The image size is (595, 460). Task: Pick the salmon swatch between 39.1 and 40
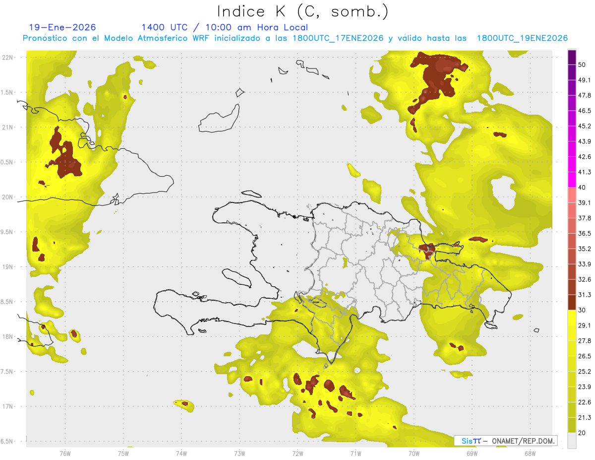572,195
